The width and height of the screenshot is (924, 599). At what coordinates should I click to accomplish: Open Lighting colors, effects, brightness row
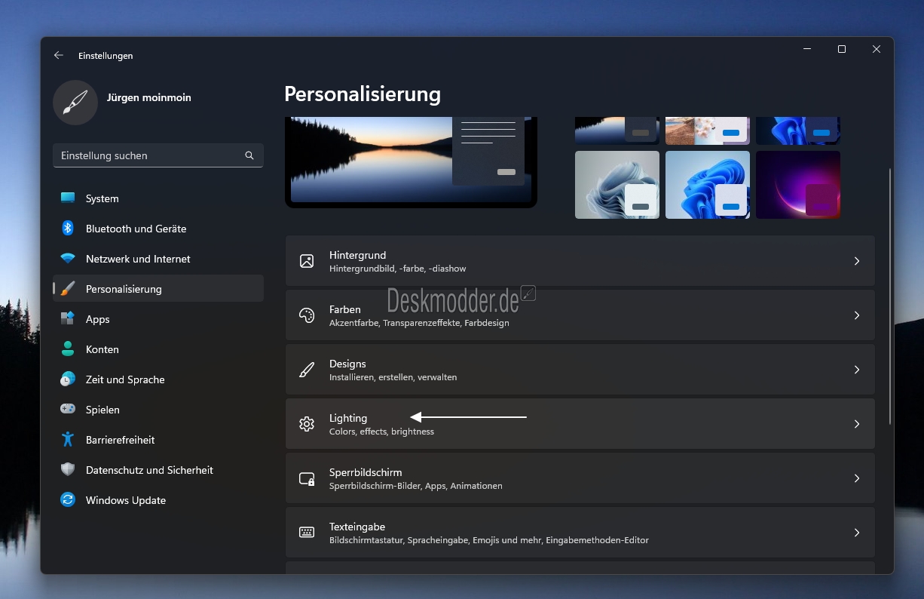580,424
